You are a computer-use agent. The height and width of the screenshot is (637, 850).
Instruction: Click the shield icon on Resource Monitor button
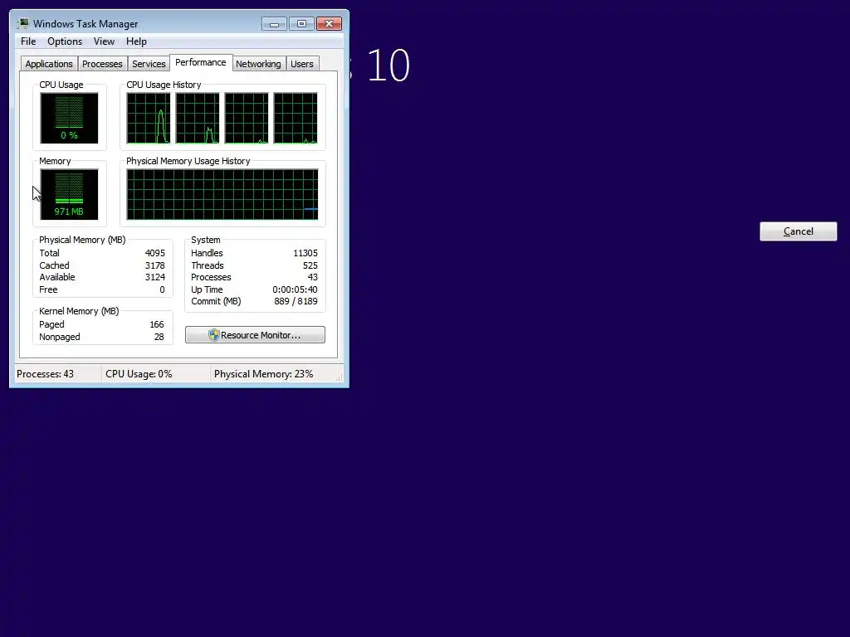tap(213, 335)
